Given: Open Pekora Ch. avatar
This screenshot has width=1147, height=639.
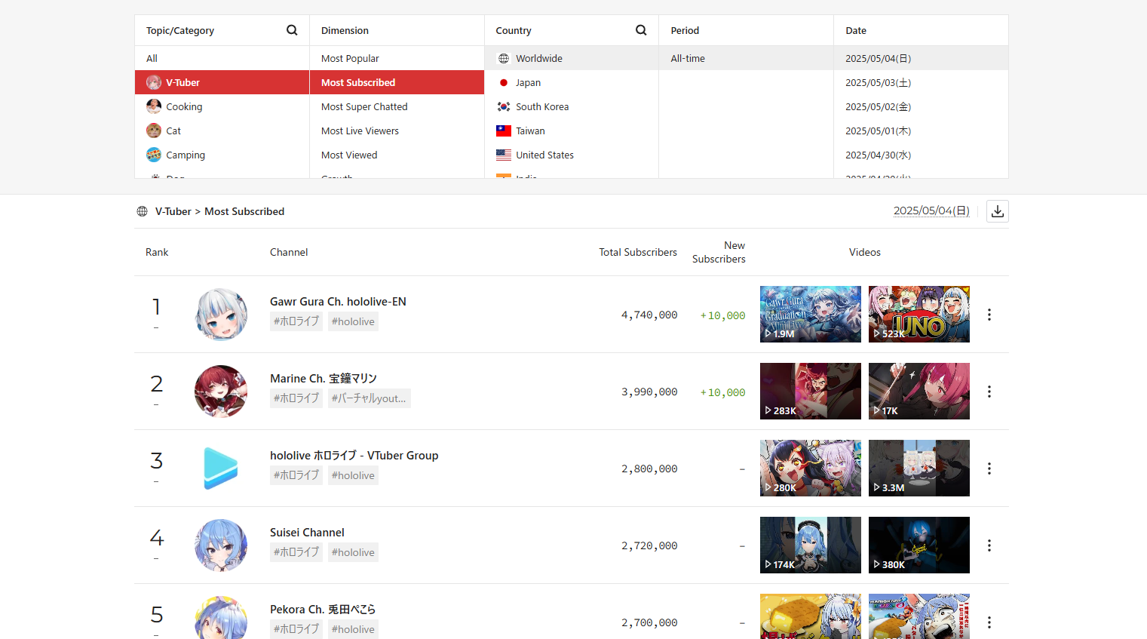Looking at the screenshot, I should (x=221, y=618).
